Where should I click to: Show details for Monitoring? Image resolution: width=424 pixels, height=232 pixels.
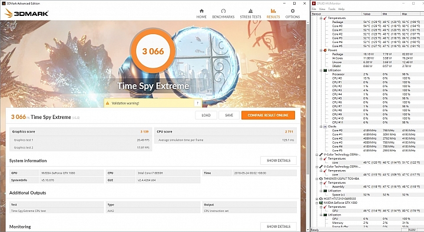pos(279,226)
